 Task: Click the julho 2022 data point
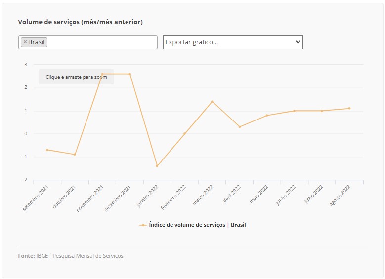(322, 111)
